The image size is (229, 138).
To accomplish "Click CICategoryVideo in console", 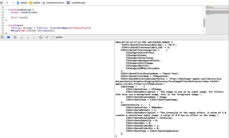I will click(137, 56).
